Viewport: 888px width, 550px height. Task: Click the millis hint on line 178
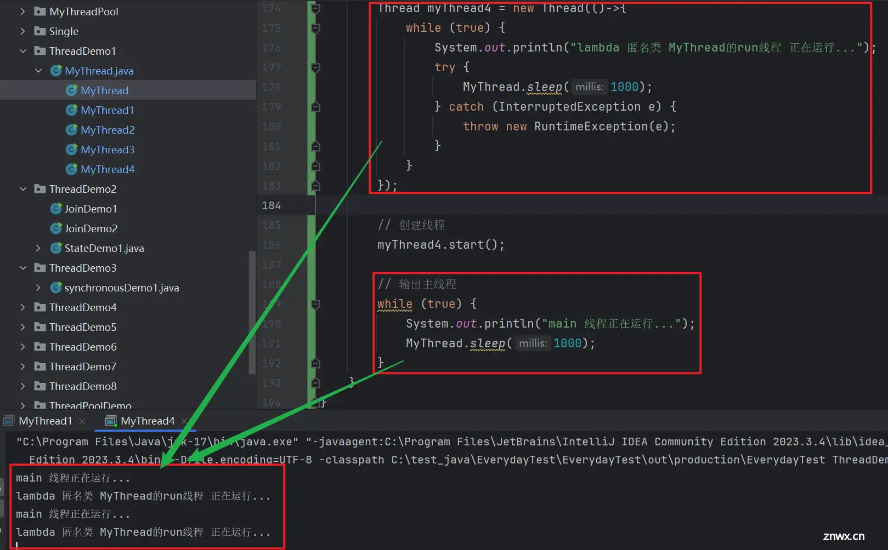click(x=589, y=87)
